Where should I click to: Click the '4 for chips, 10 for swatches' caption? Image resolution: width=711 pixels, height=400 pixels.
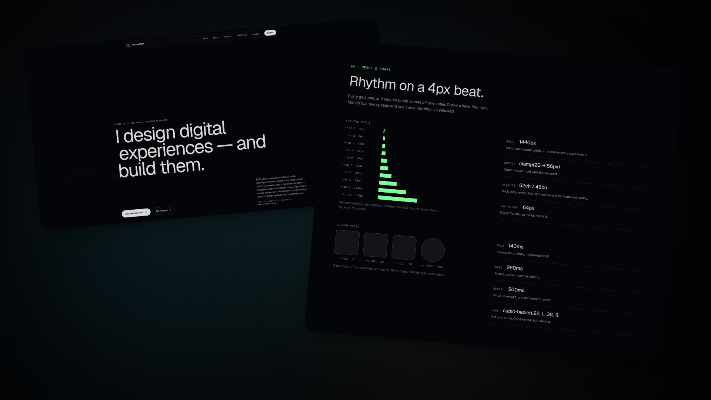pos(389,270)
